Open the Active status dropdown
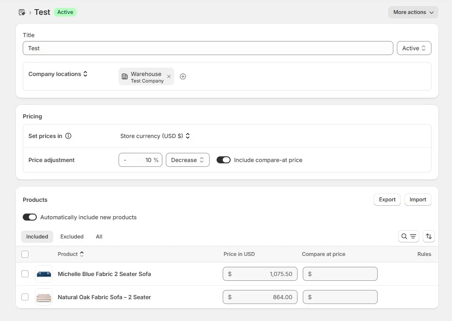 point(413,48)
